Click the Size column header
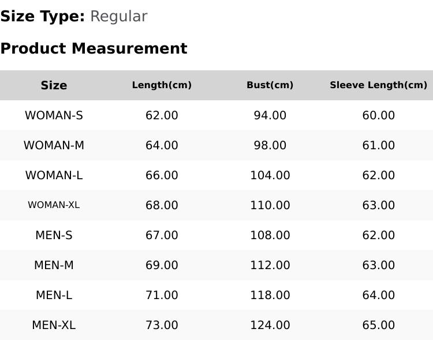 [x=54, y=85]
